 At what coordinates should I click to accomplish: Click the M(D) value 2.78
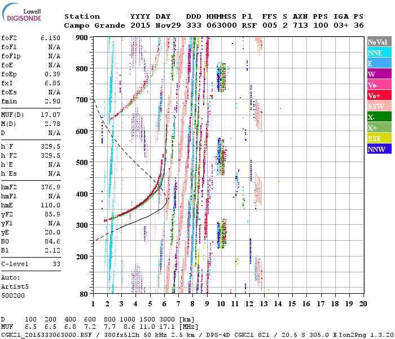pyautogui.click(x=52, y=124)
